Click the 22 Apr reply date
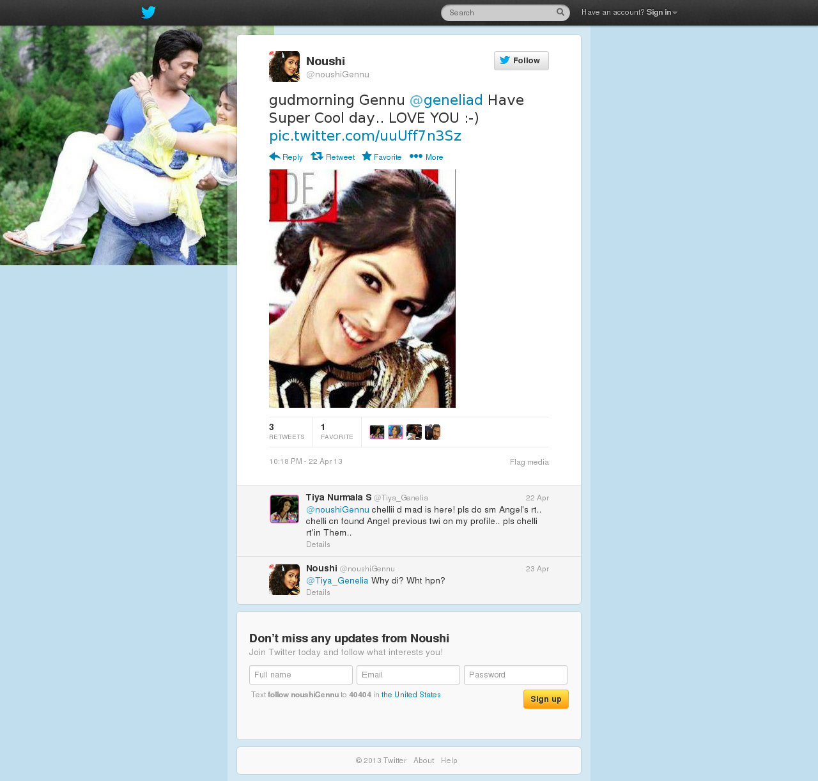 [x=537, y=498]
